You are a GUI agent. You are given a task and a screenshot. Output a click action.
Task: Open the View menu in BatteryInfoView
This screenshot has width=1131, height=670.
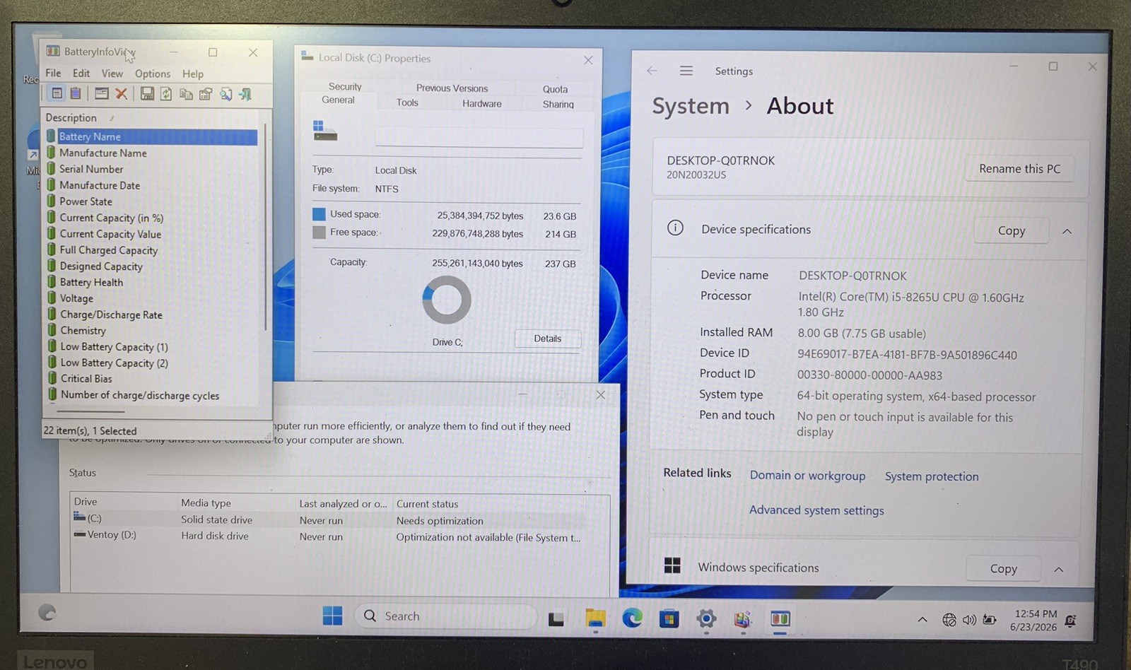pos(112,73)
